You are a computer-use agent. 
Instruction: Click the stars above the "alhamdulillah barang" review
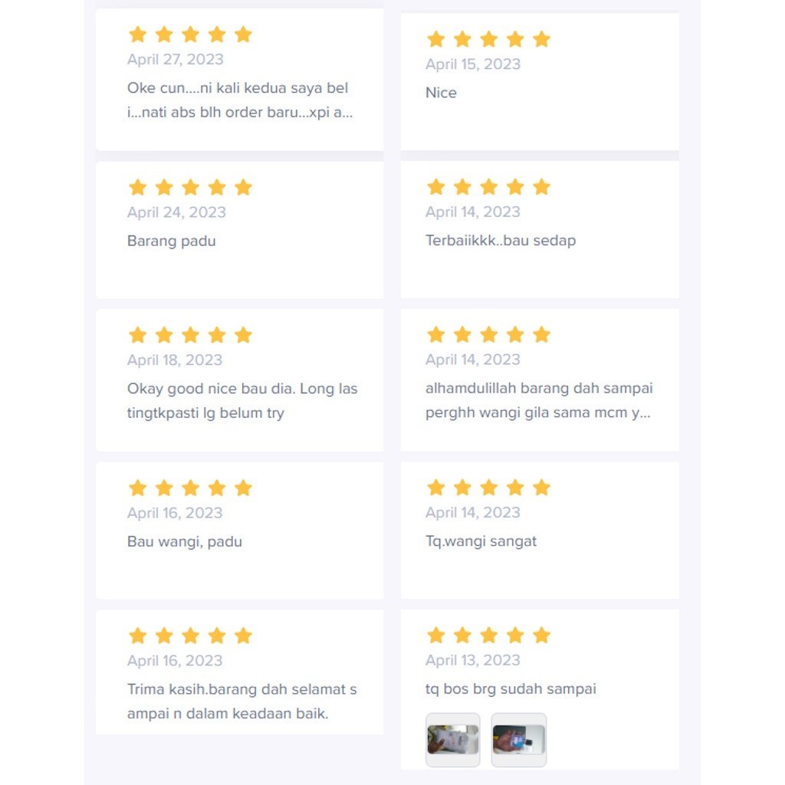pos(488,334)
